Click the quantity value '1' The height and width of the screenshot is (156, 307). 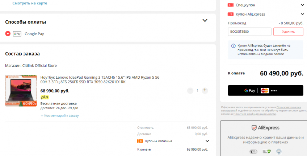(x=197, y=90)
